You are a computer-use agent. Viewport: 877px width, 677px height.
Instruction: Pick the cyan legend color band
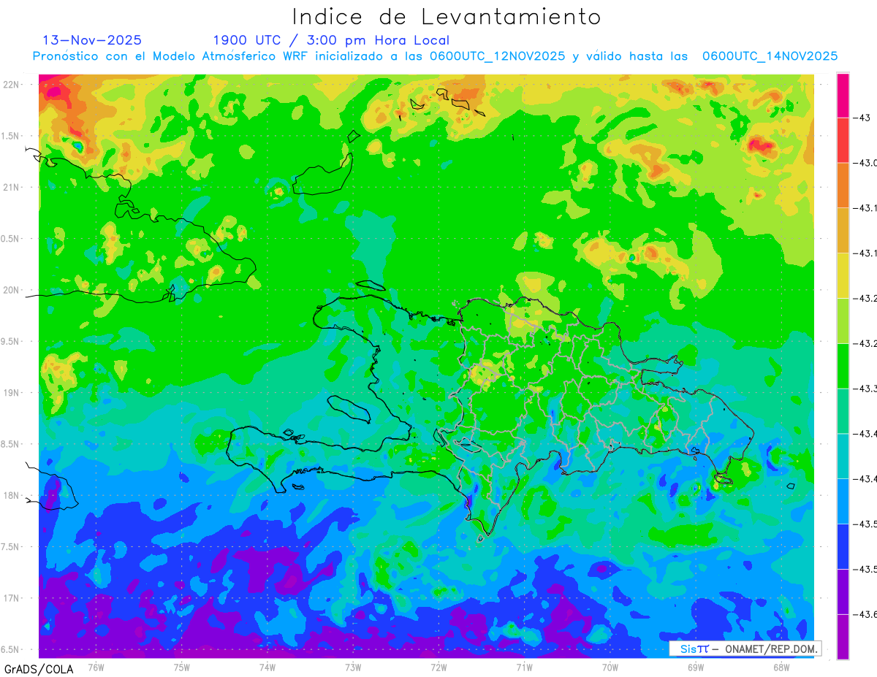coord(843,456)
